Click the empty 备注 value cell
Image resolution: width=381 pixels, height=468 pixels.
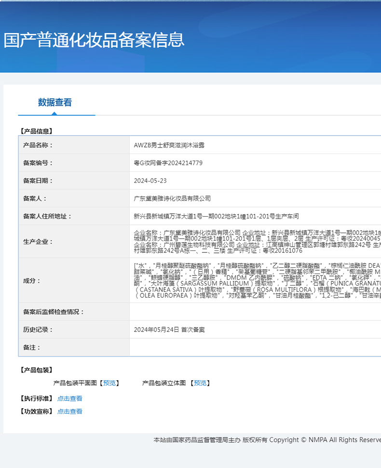[255, 347]
